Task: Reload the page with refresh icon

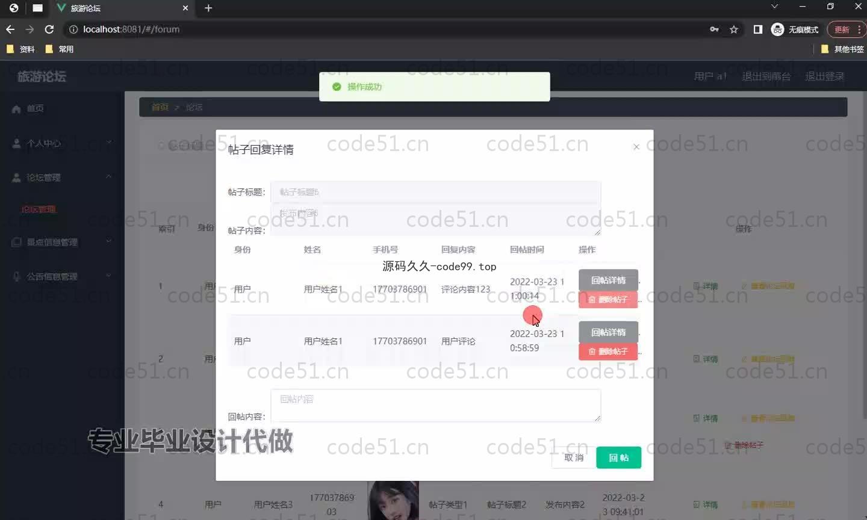Action: 49,29
